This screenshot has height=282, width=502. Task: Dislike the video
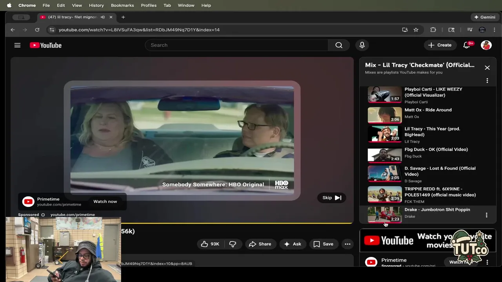[x=233, y=244]
